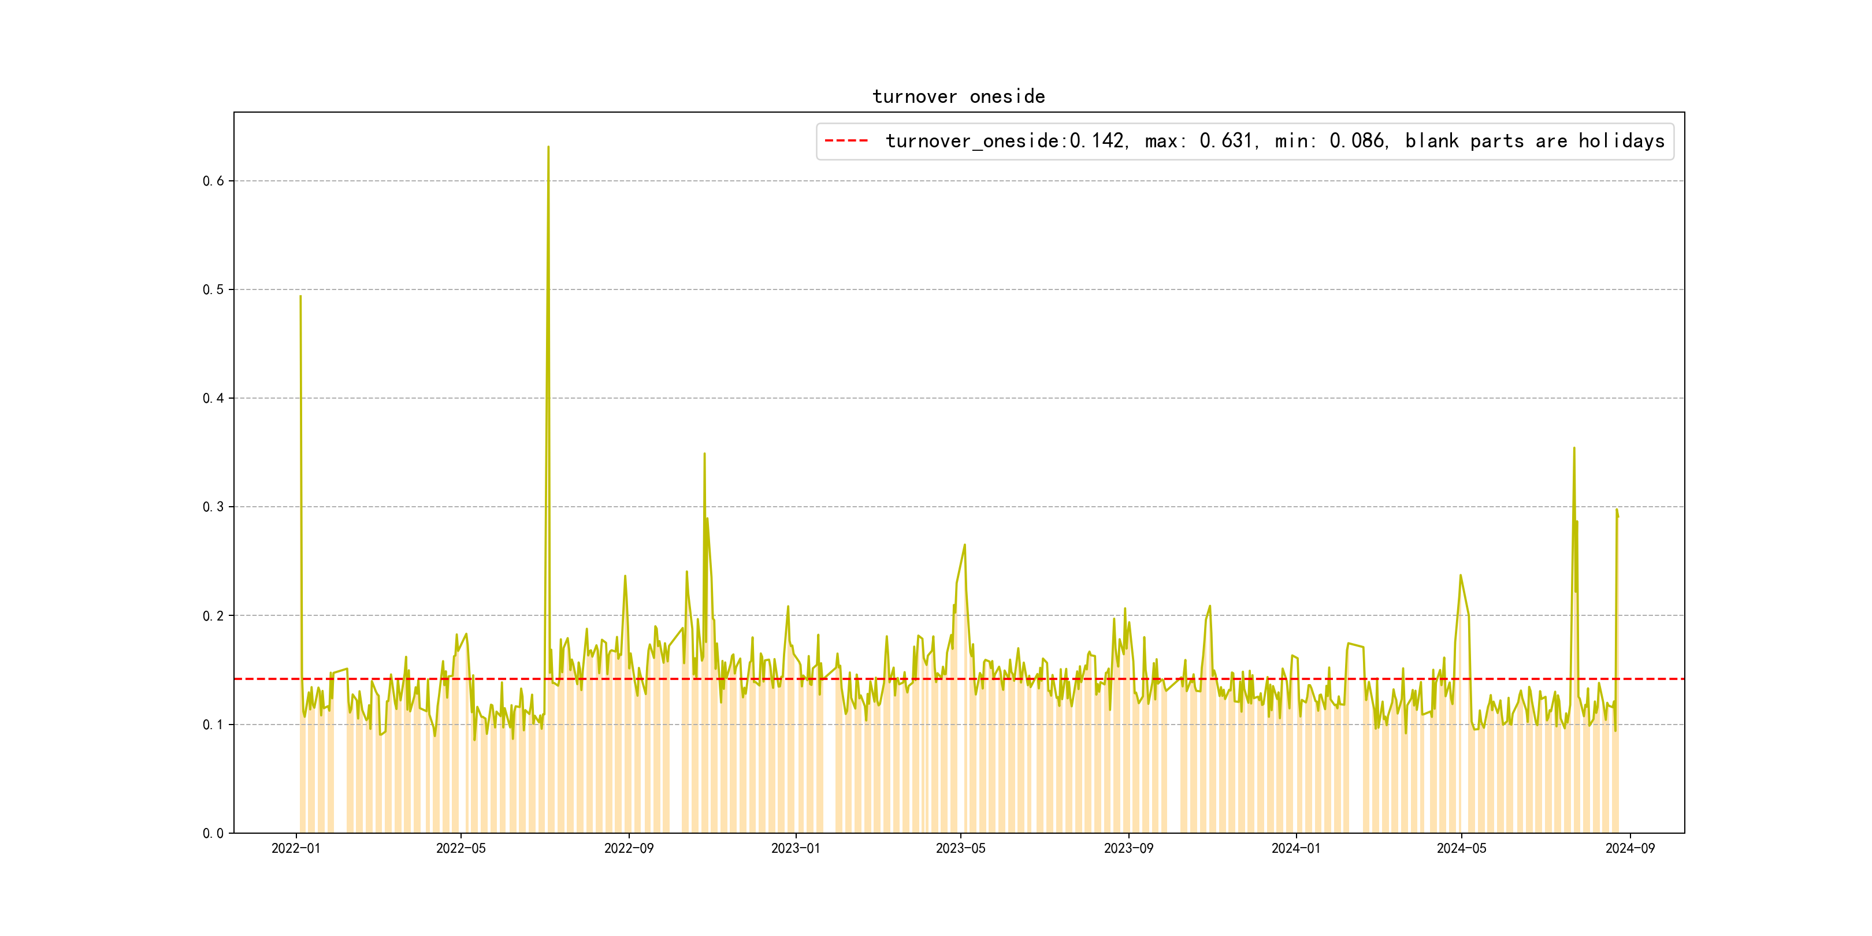
Task: Click the 2022-05 x-axis label
Action: pos(460,848)
